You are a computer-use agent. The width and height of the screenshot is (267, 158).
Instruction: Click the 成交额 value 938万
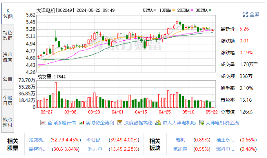coord(246,76)
